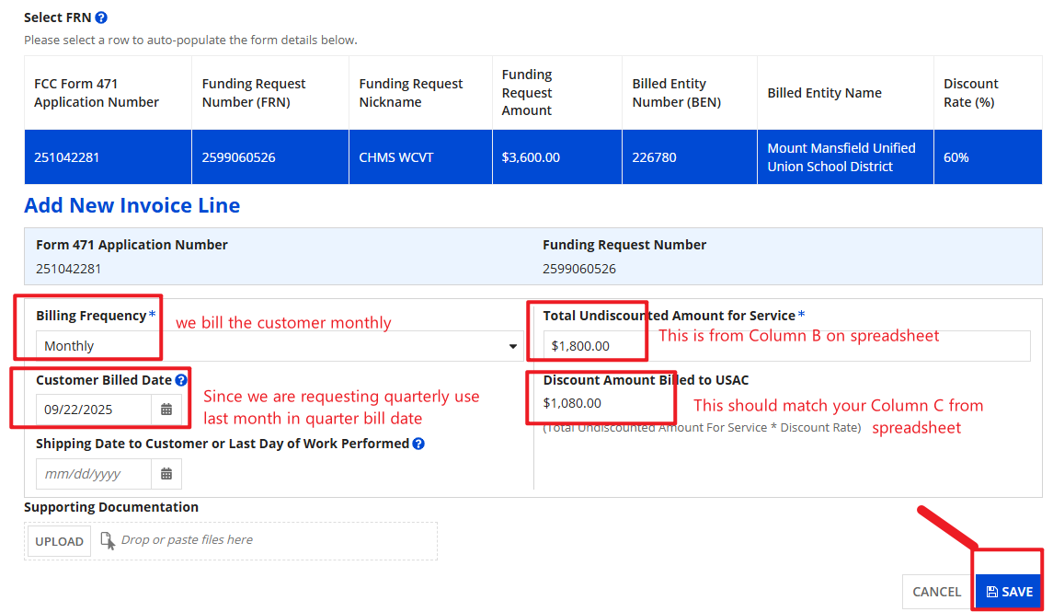Click the help icon beside Select FRN
The width and height of the screenshot is (1053, 612).
(x=101, y=17)
